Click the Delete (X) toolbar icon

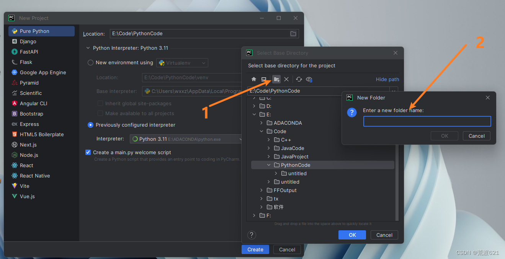coord(286,79)
